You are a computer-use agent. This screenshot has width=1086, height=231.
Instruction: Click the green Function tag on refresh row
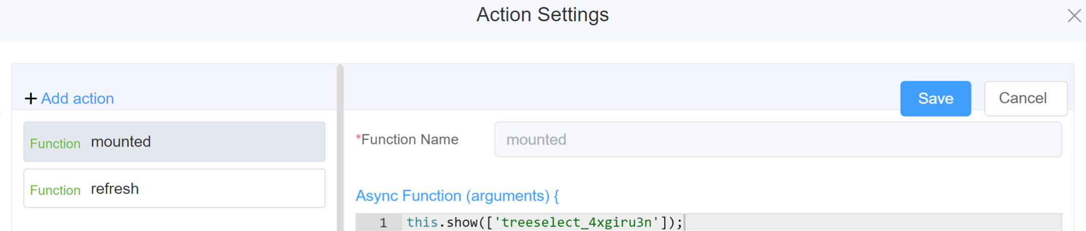(55, 190)
